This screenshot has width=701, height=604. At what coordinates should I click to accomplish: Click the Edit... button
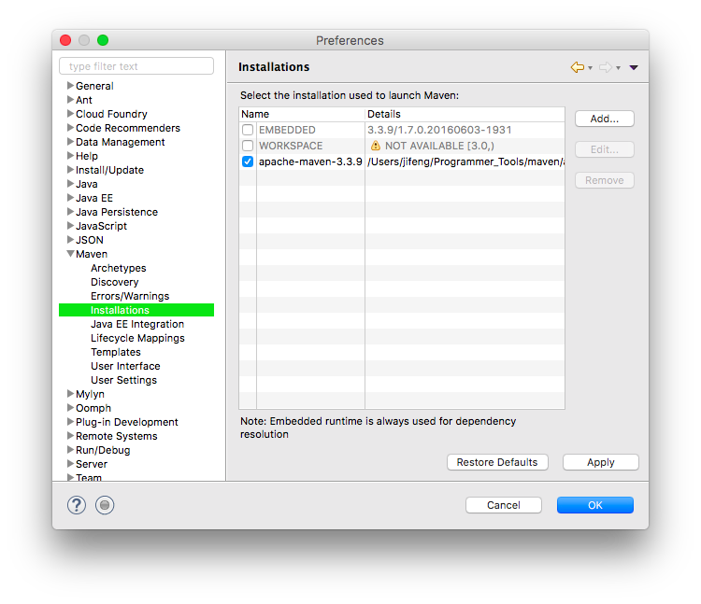605,149
